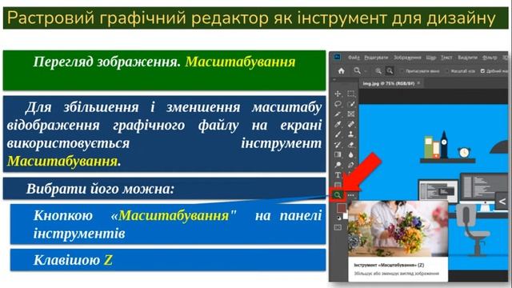512x288 pixels.
Task: Select the Gradient tool
Action: (338, 154)
